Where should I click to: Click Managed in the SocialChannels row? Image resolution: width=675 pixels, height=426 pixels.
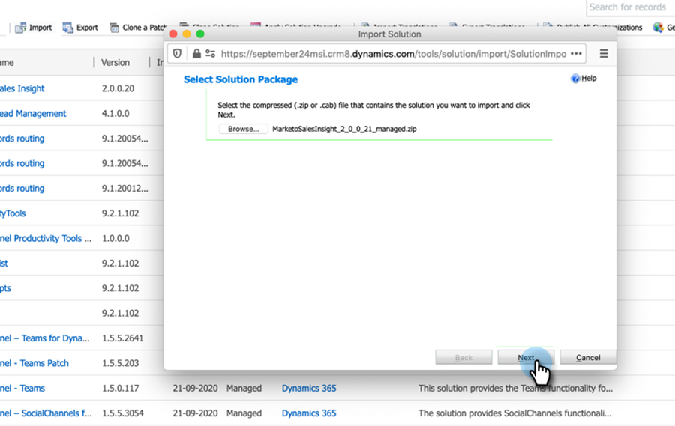click(x=244, y=413)
